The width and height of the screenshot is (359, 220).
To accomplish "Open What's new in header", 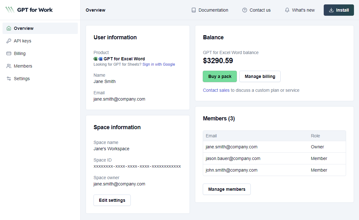I will coord(300,10).
